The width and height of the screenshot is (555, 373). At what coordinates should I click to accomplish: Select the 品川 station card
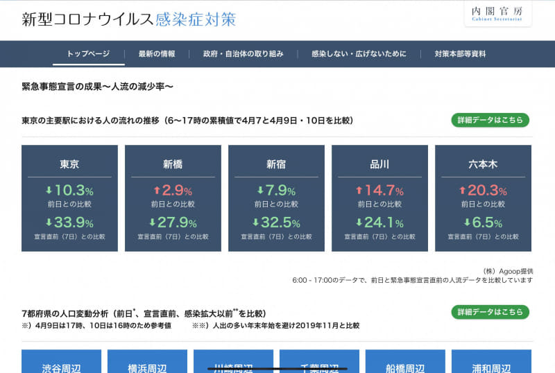[x=379, y=198]
